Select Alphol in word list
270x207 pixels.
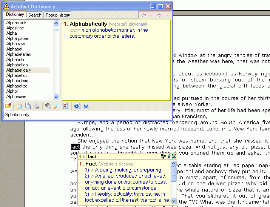[12, 91]
